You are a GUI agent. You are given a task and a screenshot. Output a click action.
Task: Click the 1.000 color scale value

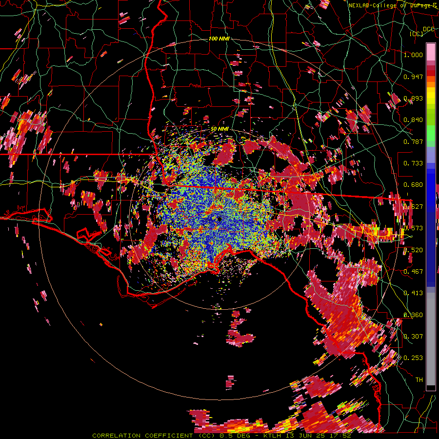(x=413, y=55)
